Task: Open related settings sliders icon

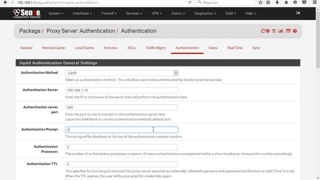Action: [x=274, y=31]
